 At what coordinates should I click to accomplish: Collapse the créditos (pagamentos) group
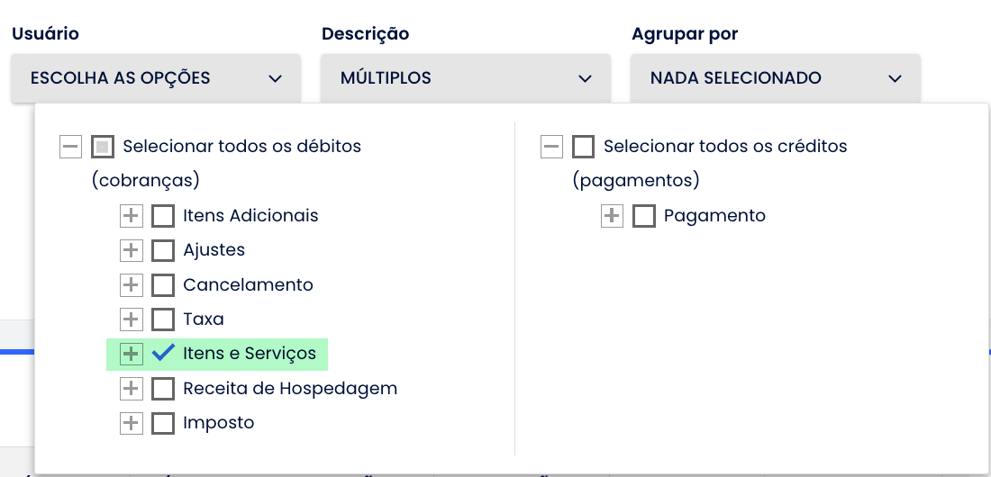tap(552, 146)
